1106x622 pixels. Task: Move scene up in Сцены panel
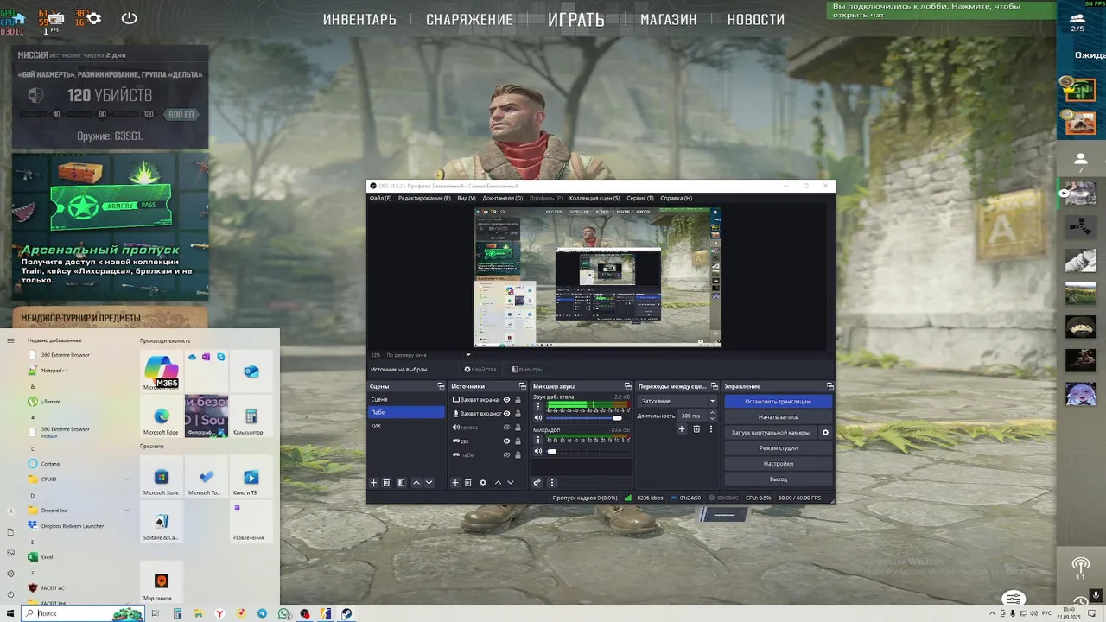click(416, 483)
